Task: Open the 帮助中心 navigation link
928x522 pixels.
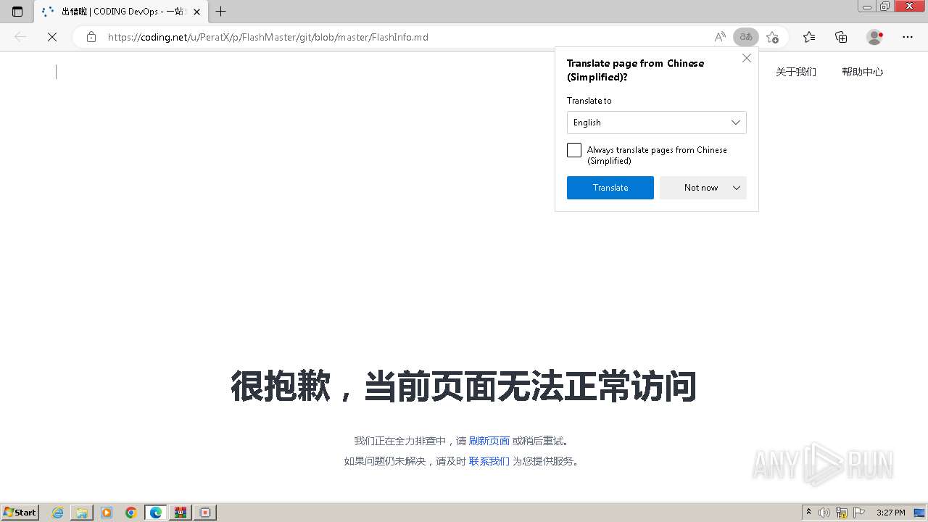Action: [862, 72]
